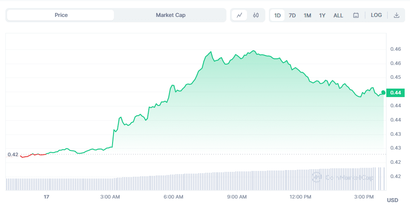The image size is (410, 211).
Task: Download chart data icon
Action: tap(397, 15)
